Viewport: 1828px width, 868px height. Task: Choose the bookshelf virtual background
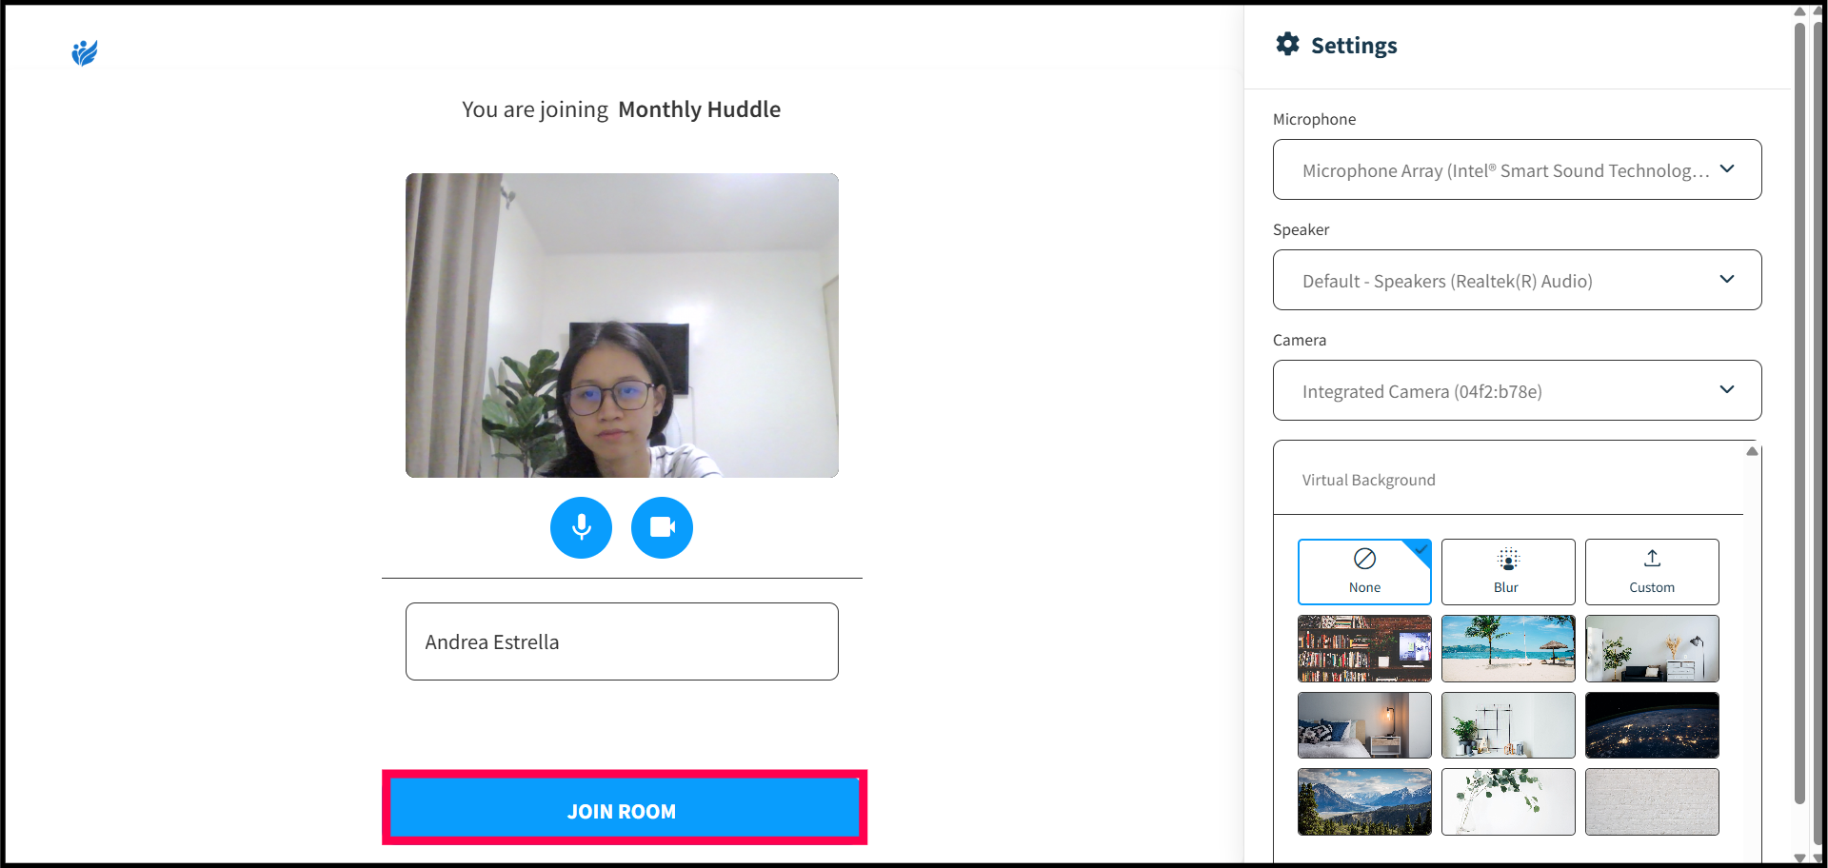[x=1363, y=649]
